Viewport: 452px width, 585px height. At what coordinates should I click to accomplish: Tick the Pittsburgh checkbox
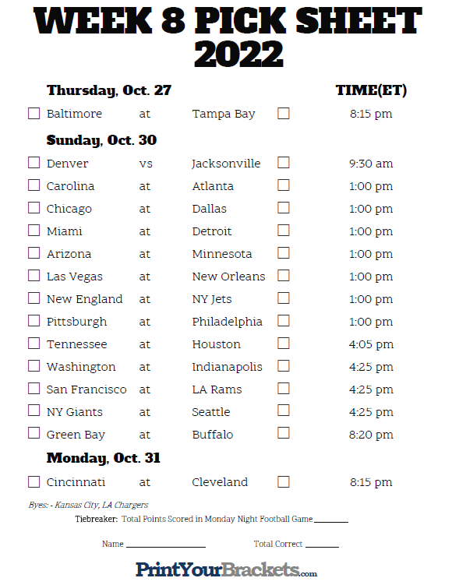coord(34,321)
